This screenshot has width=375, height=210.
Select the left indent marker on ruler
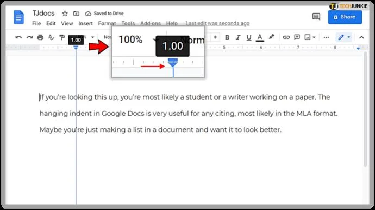[76, 48]
